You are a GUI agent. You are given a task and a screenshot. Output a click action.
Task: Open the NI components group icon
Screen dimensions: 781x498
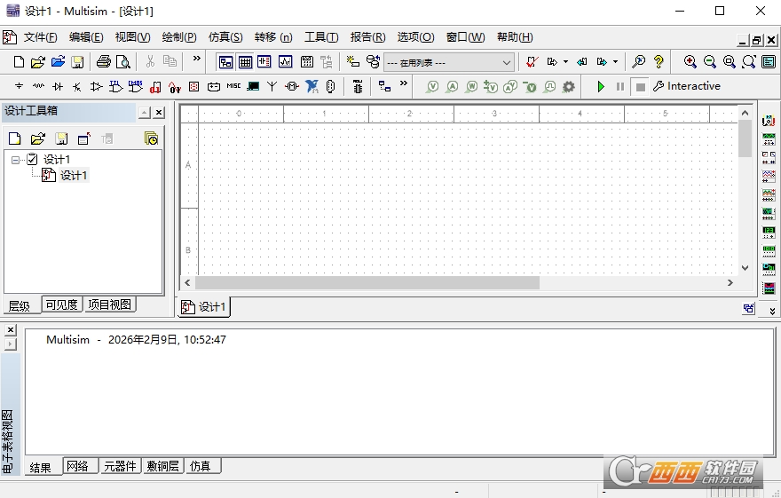[x=312, y=86]
